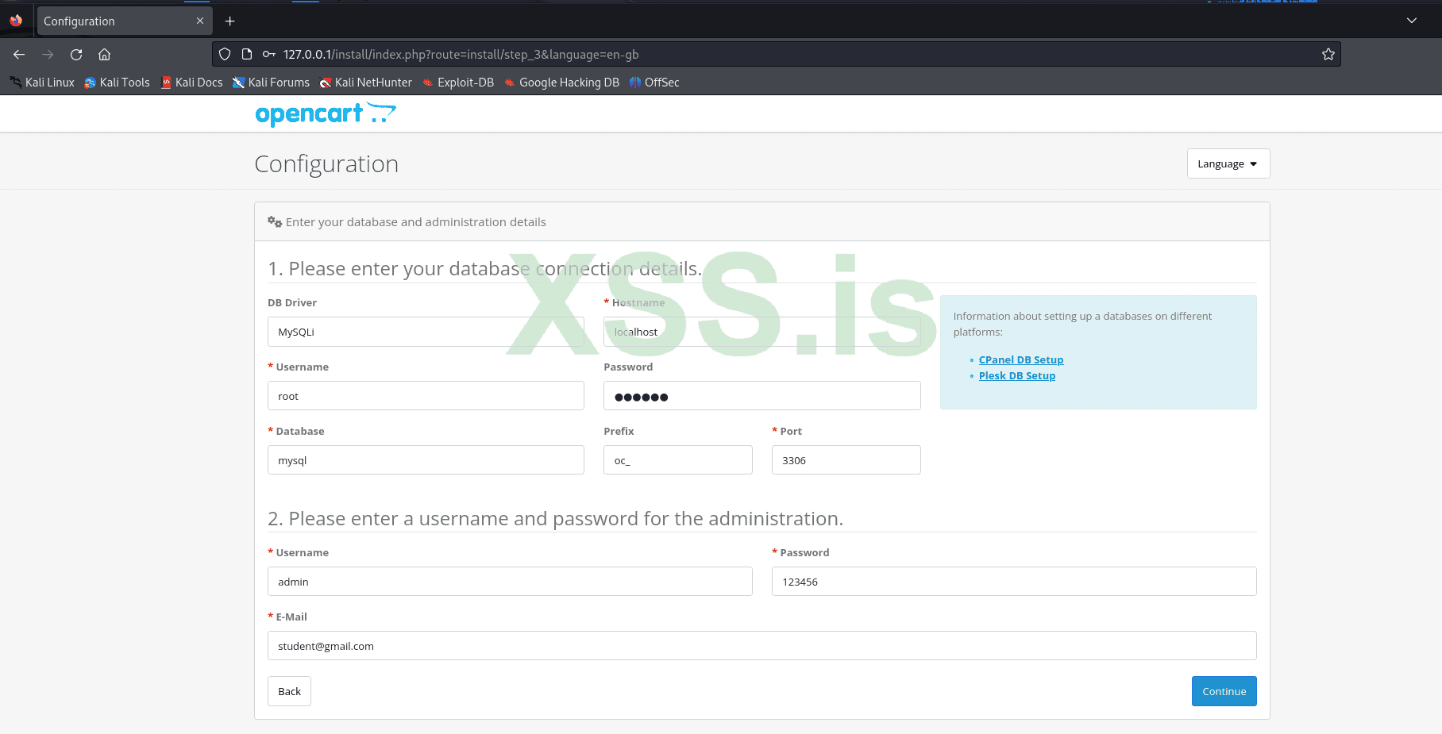Open the Google Hacking DB bookmark

tap(561, 83)
